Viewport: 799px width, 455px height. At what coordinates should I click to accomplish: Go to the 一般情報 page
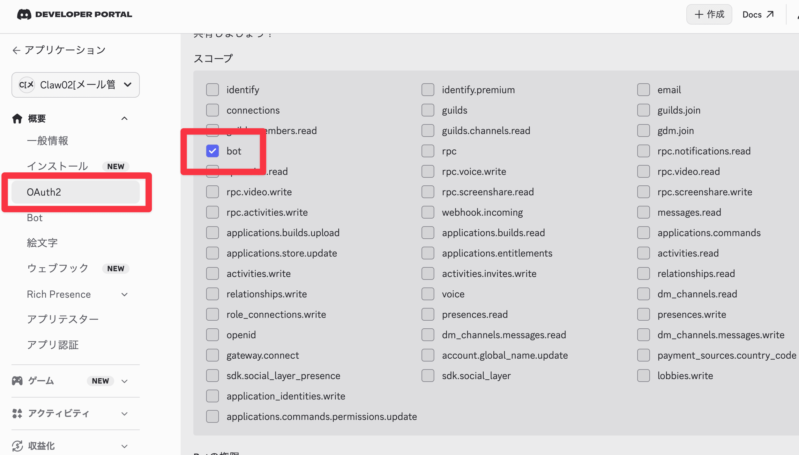click(x=48, y=141)
